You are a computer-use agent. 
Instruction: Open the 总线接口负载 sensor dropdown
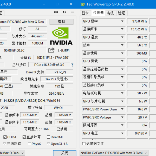click(122, 85)
